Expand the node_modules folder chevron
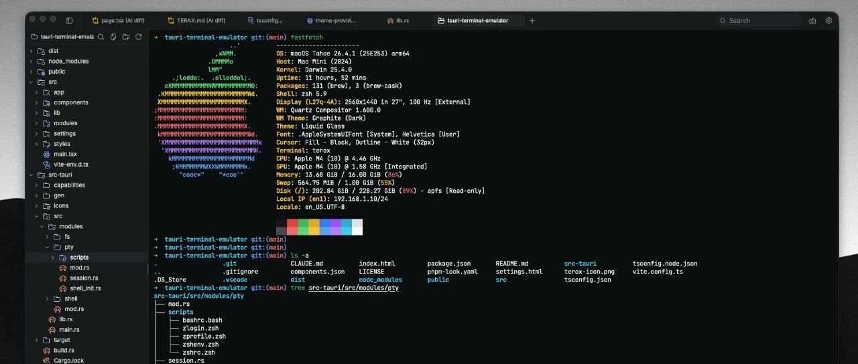This screenshot has width=858, height=364. (31, 61)
